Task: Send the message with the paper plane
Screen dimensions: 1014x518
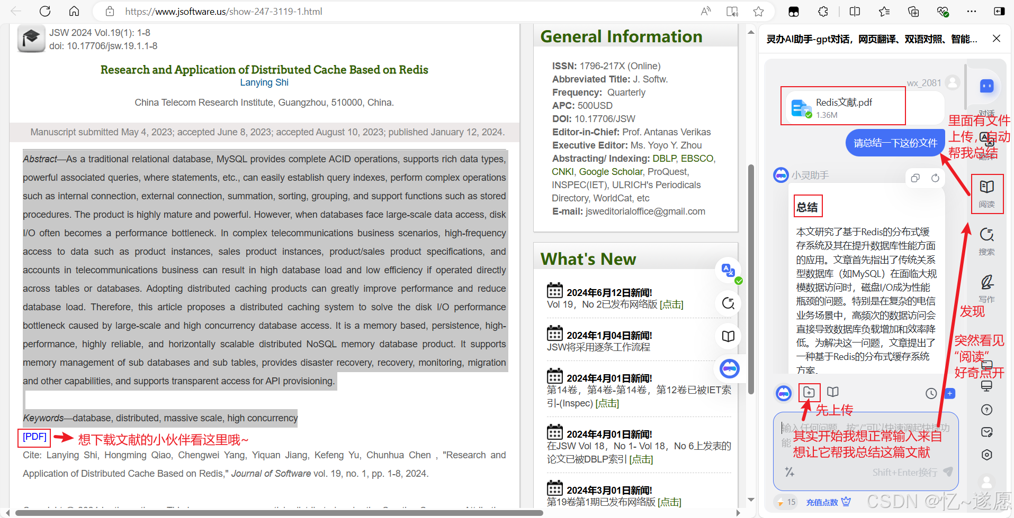Action: (x=948, y=471)
